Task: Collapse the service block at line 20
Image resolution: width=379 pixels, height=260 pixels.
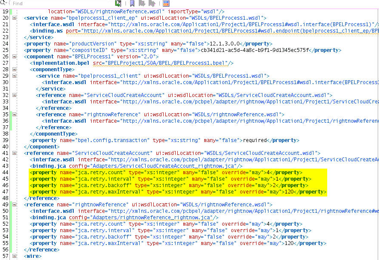Action: [x=14, y=18]
